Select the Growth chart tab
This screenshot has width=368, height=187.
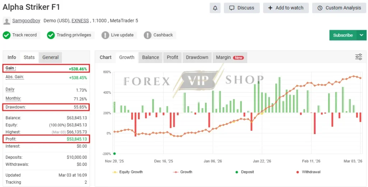[x=127, y=57]
